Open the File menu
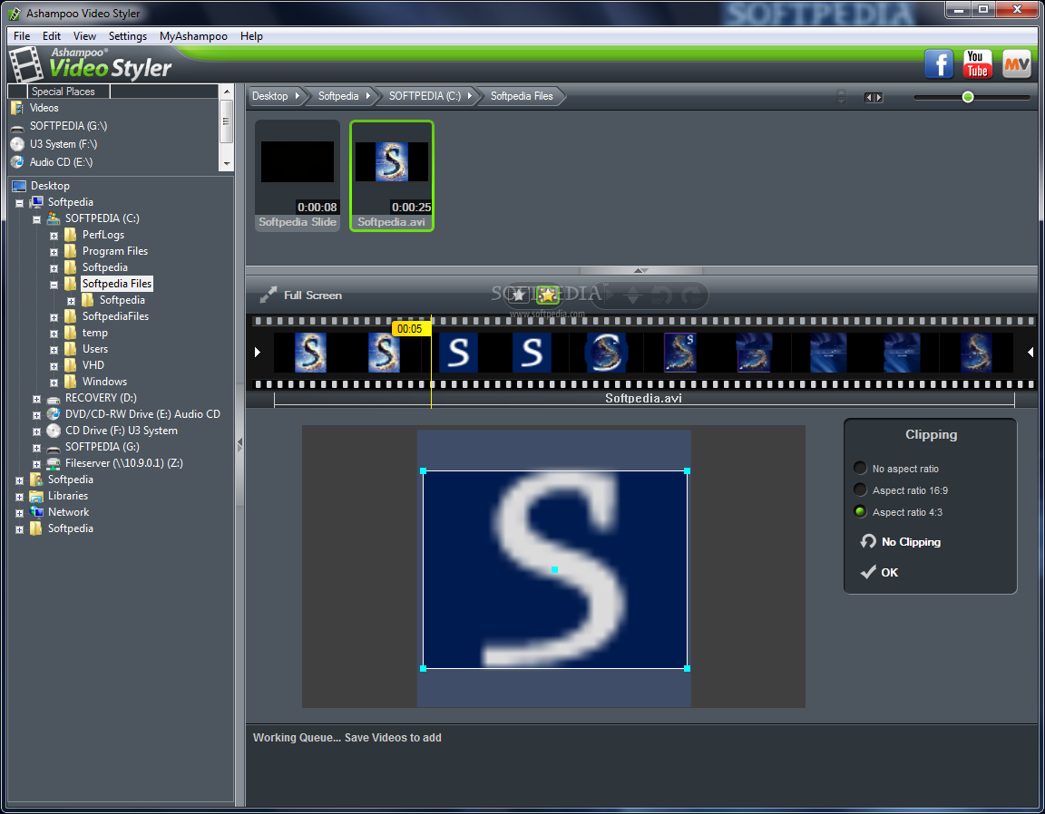The height and width of the screenshot is (814, 1045). [22, 36]
